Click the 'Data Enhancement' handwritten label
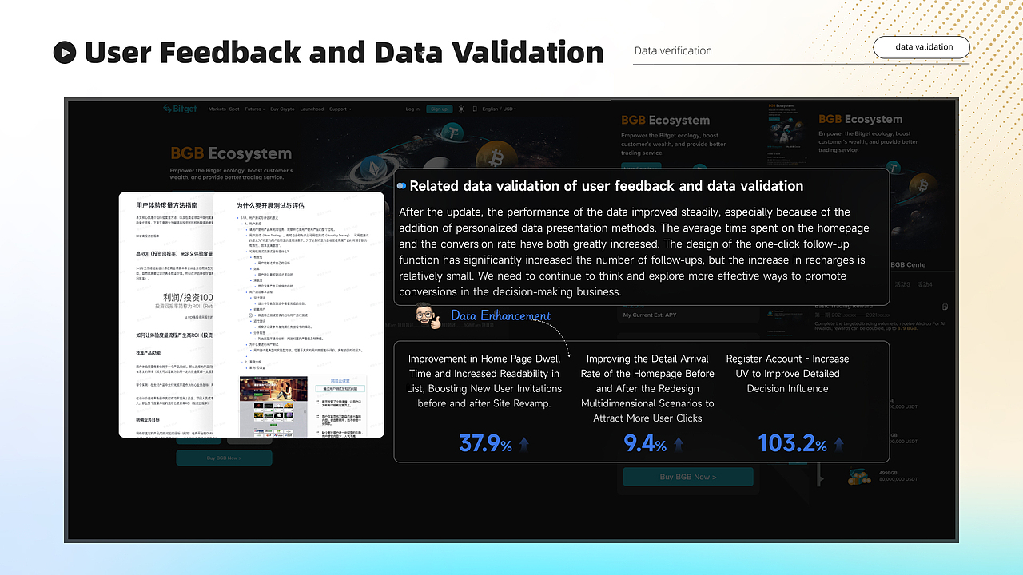1023x575 pixels. click(x=501, y=316)
